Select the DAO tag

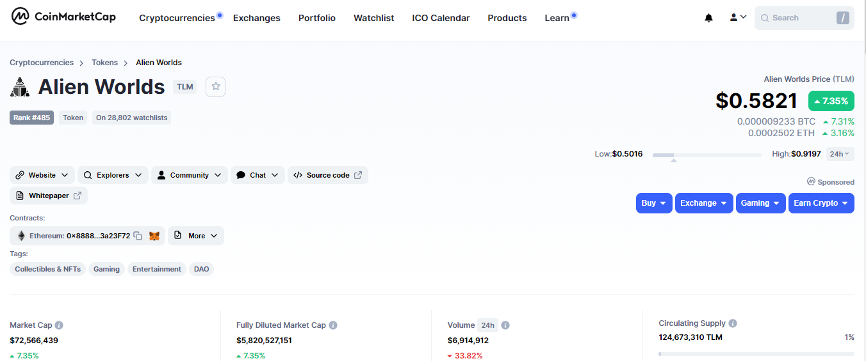[202, 269]
